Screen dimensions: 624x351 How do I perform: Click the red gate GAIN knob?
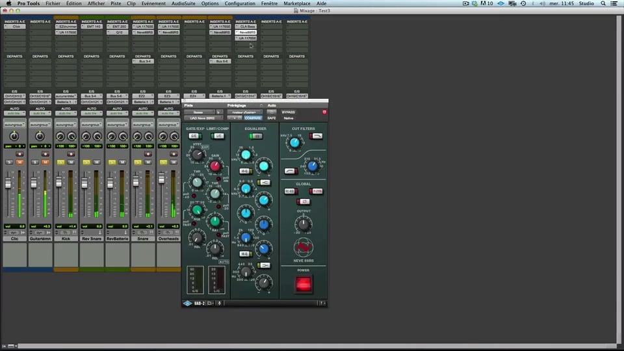point(215,166)
